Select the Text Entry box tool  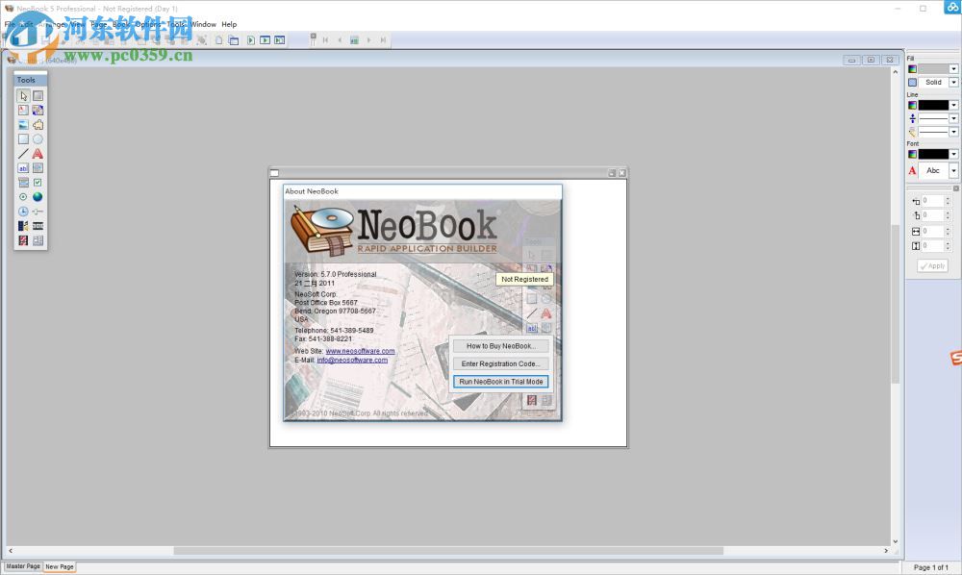(23, 167)
